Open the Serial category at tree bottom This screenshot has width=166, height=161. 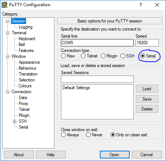tap(24, 127)
